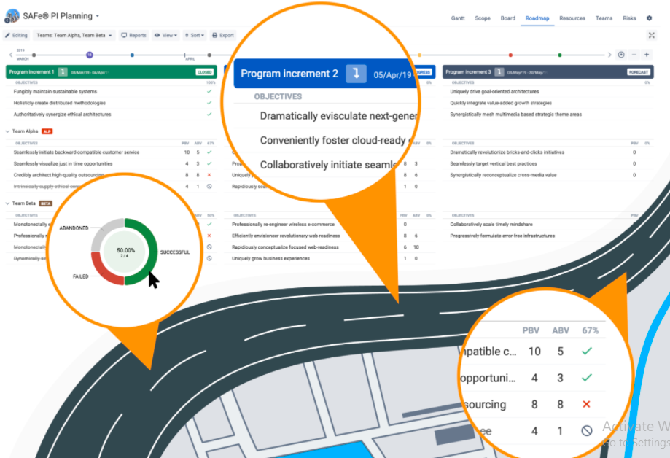Select the purple 18 timeline marker
Image resolution: width=670 pixels, height=458 pixels.
[89, 55]
